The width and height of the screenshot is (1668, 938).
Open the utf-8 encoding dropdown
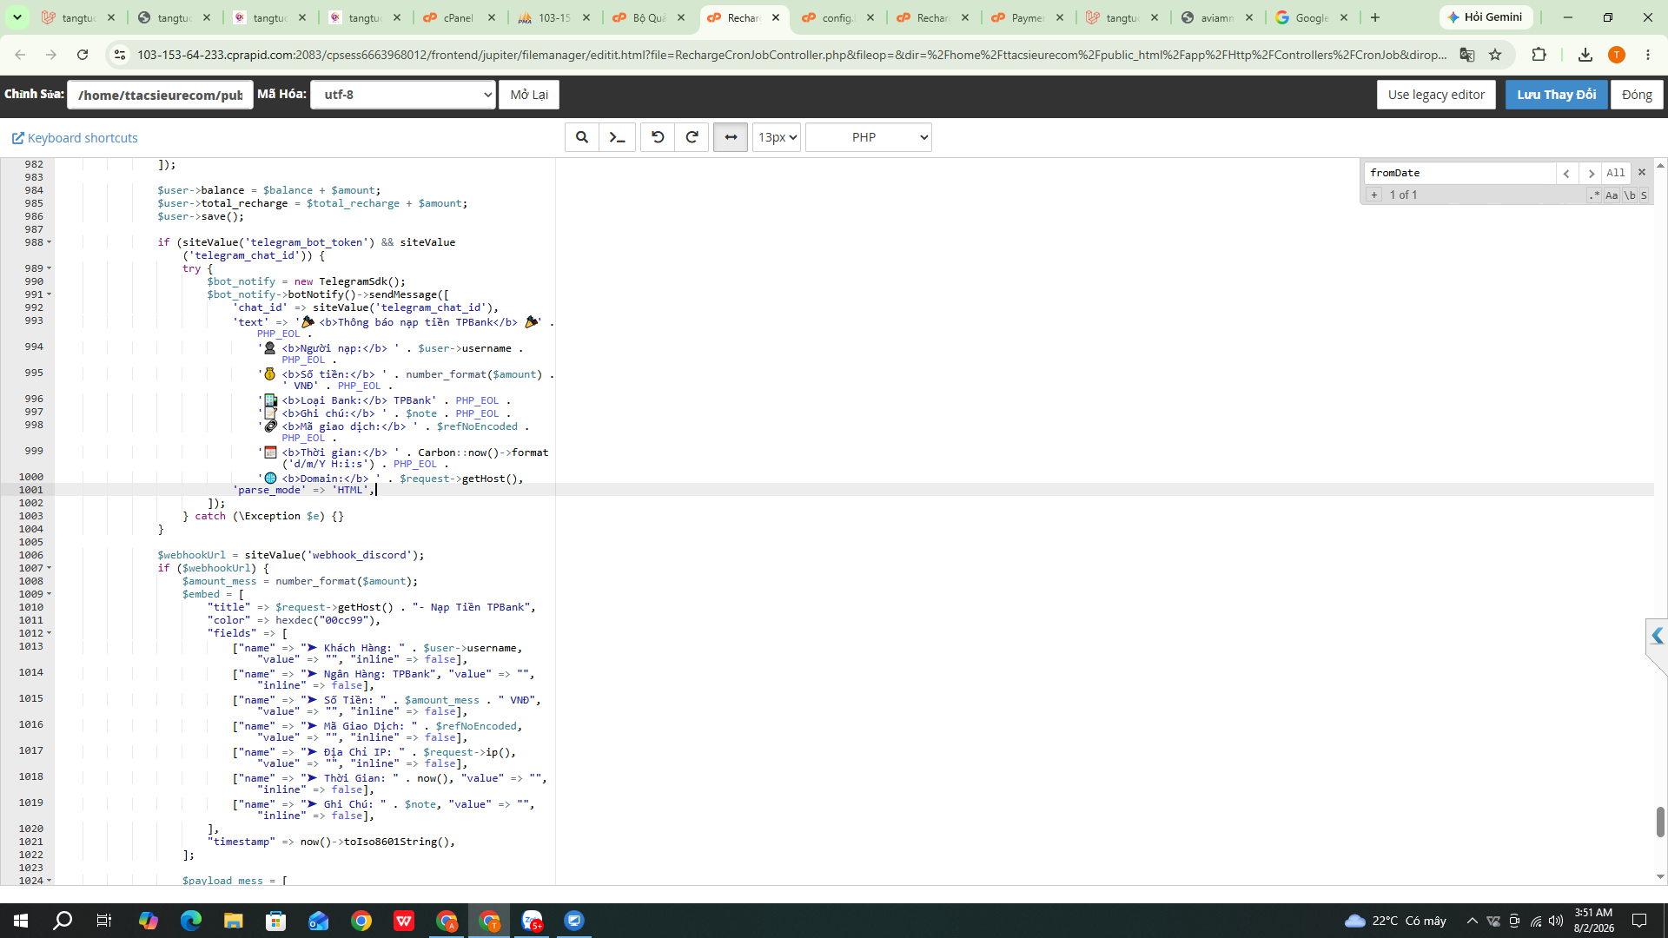click(403, 95)
